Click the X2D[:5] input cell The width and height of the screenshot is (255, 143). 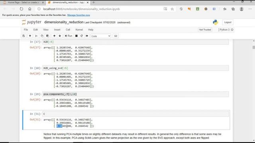tap(135, 42)
